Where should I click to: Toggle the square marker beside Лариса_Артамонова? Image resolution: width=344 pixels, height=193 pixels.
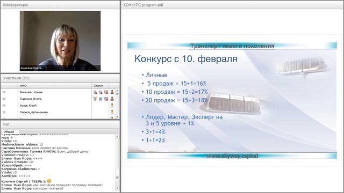pyautogui.click(x=4, y=112)
